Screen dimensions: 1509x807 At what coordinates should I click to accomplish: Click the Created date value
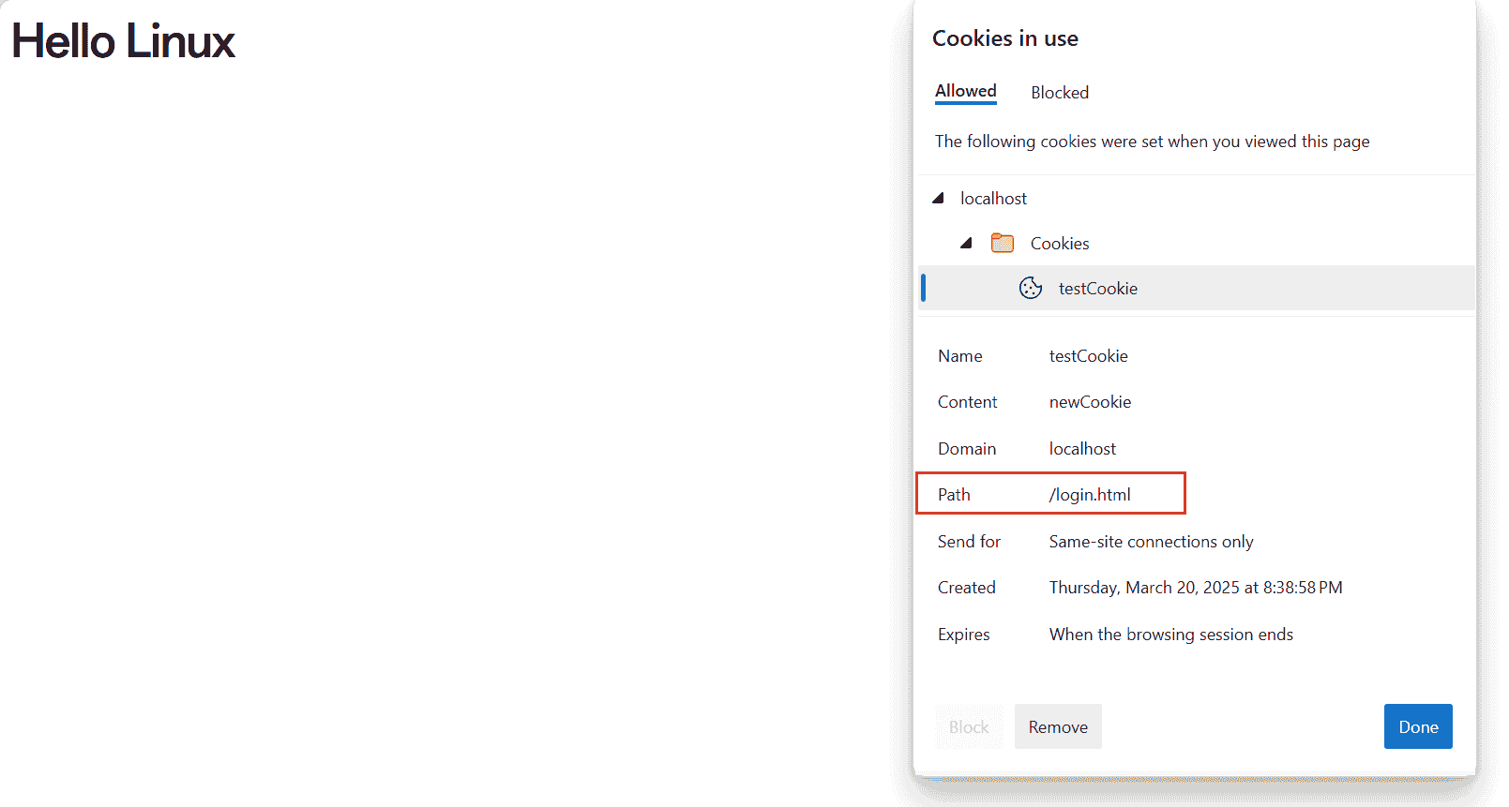(x=1196, y=588)
